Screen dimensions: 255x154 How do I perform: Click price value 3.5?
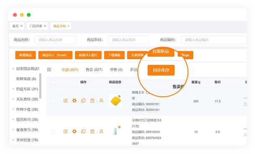(218, 132)
